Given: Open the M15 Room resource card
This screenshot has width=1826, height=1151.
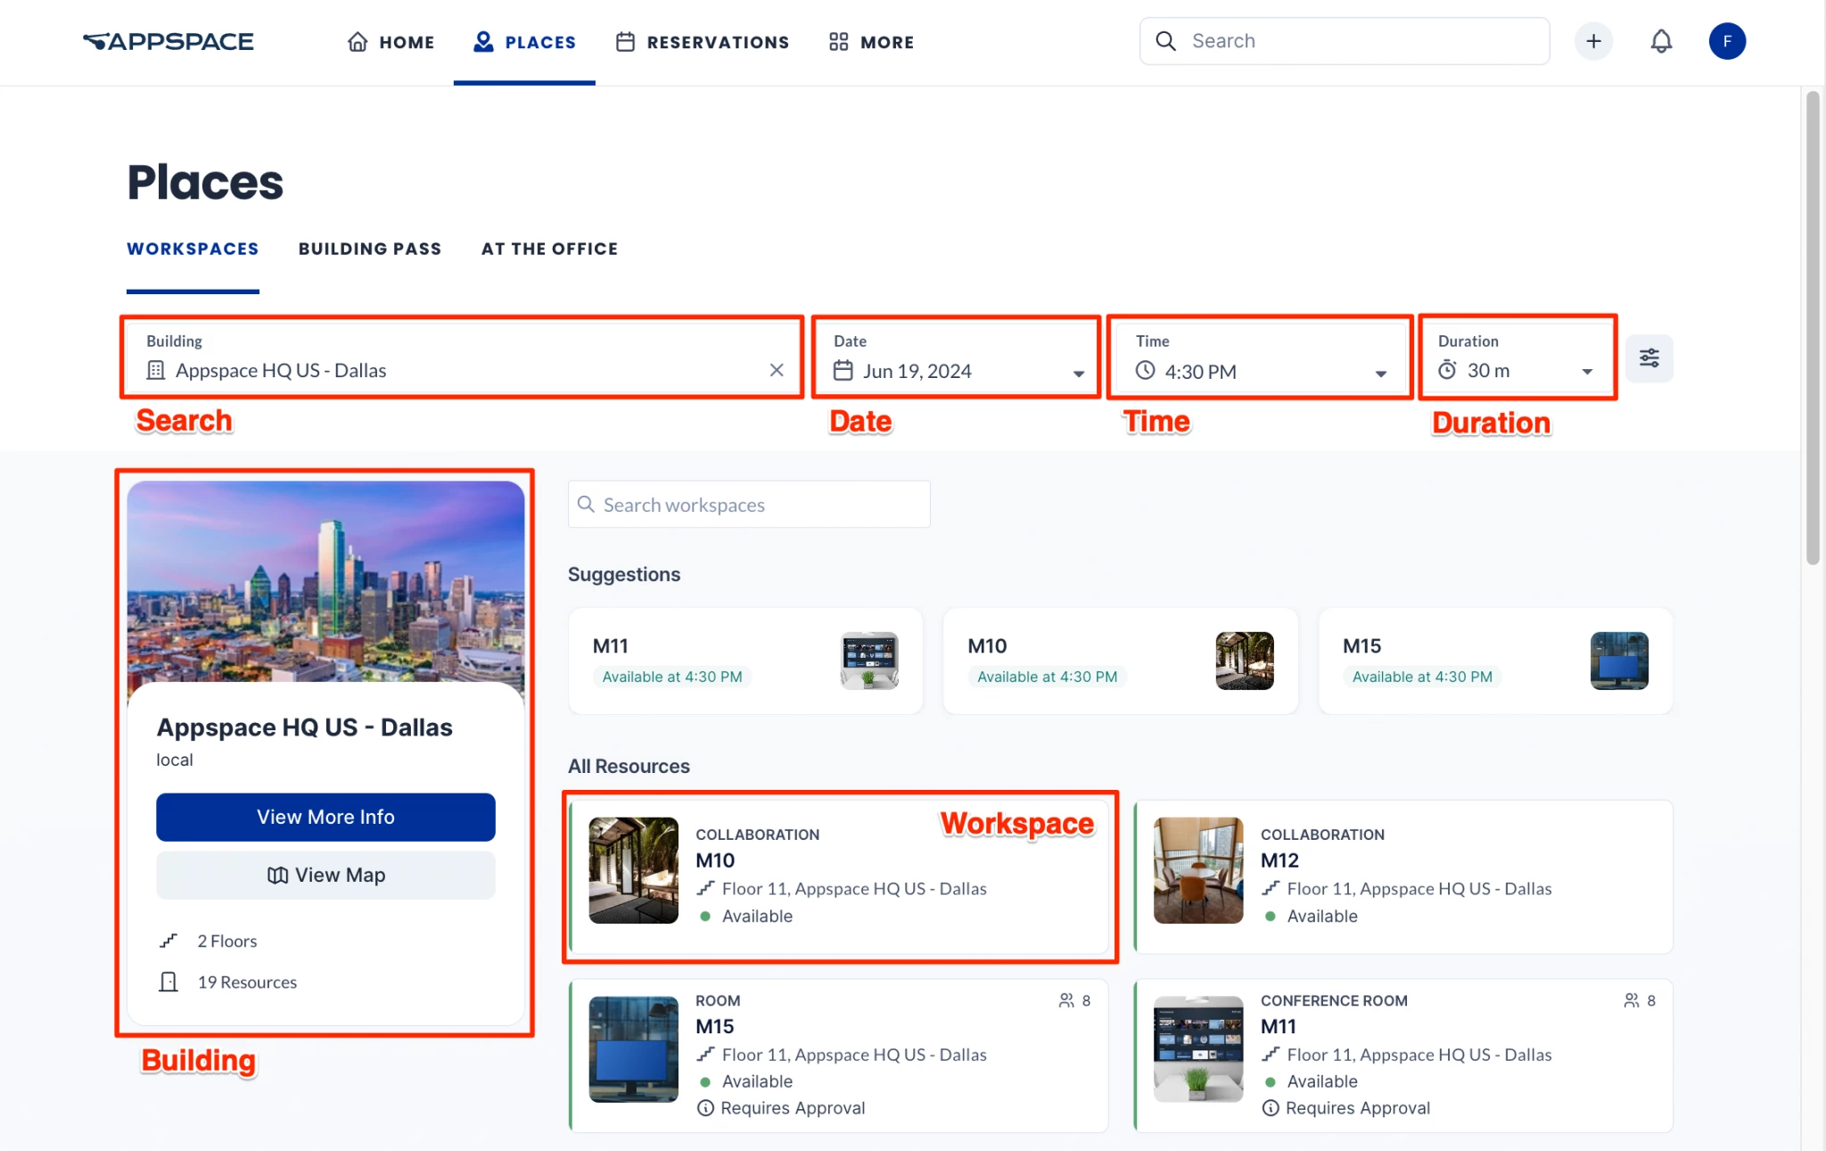Looking at the screenshot, I should pos(839,1056).
